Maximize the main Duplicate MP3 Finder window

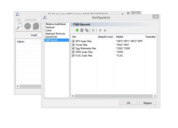coord(128,13)
